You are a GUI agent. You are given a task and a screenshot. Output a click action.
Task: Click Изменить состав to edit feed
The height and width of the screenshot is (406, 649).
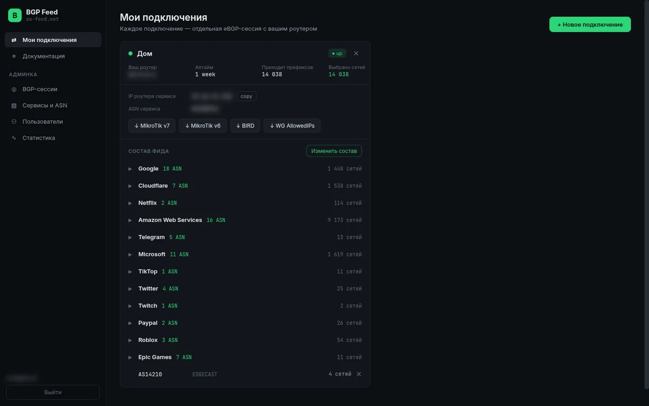coord(334,151)
